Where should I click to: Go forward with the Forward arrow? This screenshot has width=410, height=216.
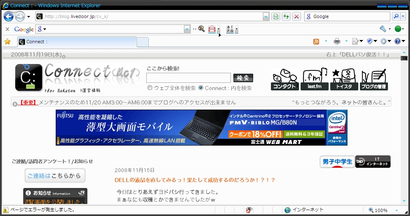[x=20, y=17]
